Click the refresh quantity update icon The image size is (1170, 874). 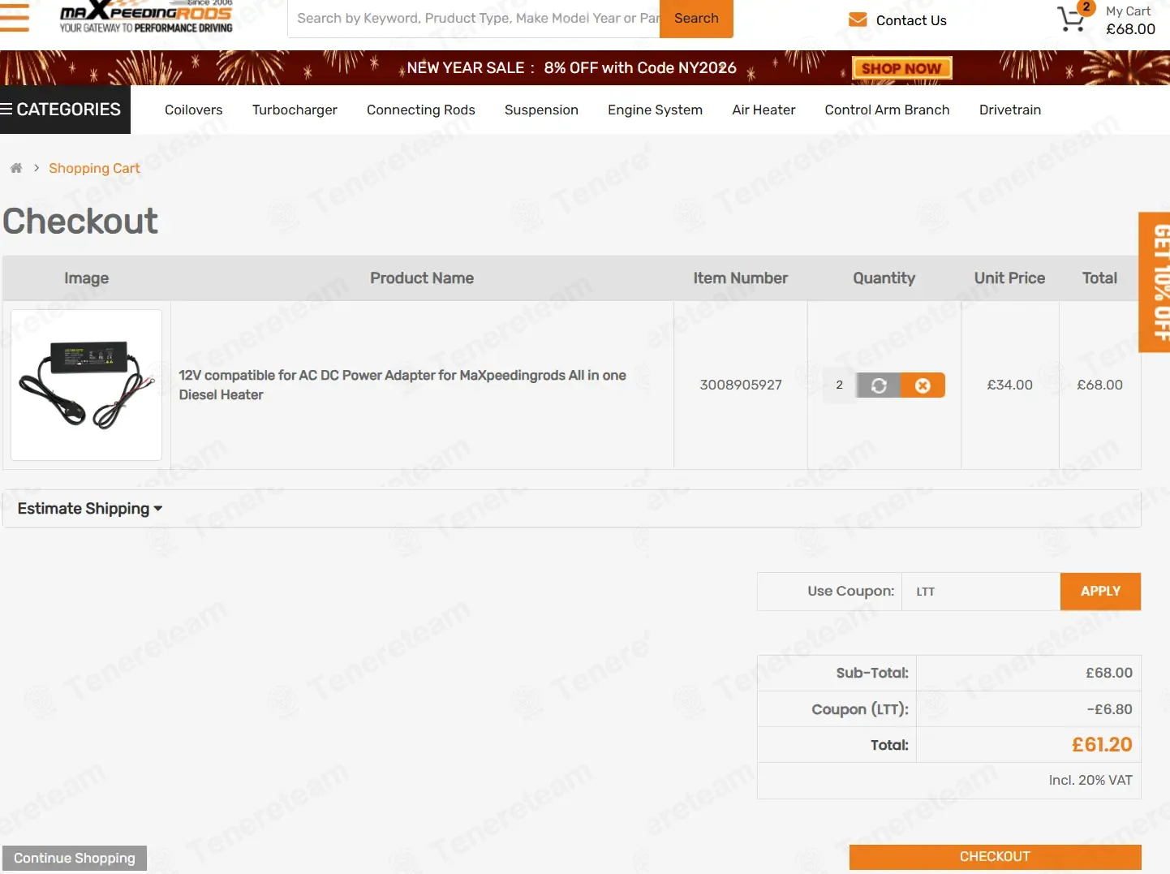(879, 385)
